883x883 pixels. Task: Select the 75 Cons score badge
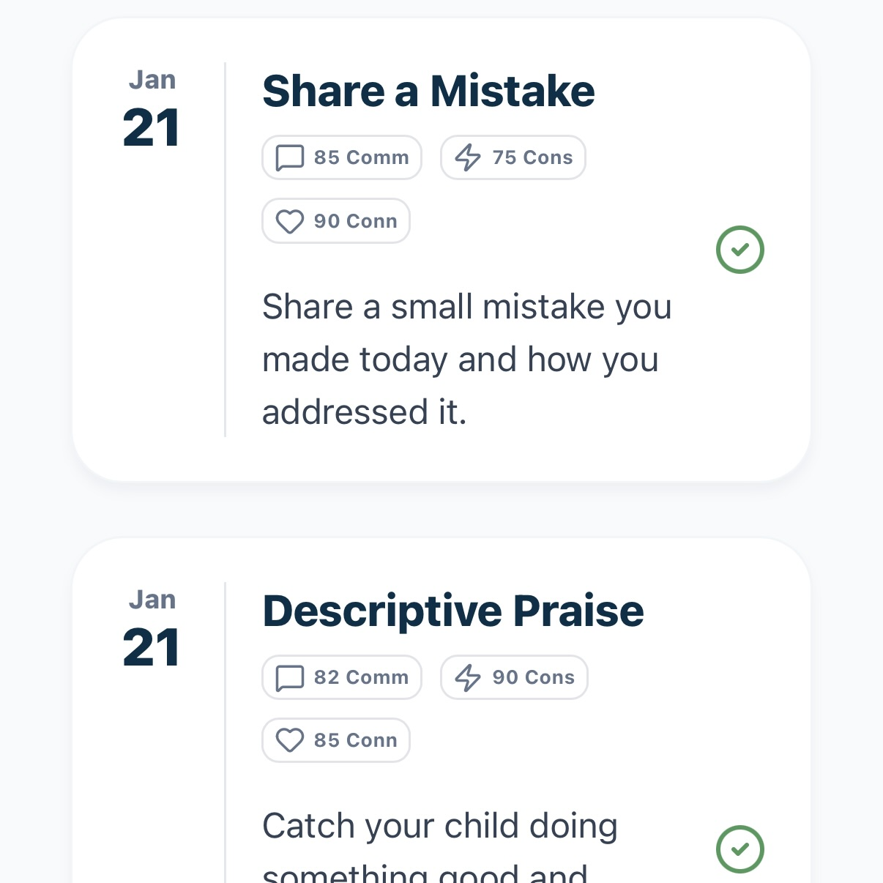513,157
